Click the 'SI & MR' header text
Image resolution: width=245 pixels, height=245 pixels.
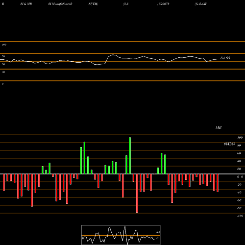coord(26,4)
